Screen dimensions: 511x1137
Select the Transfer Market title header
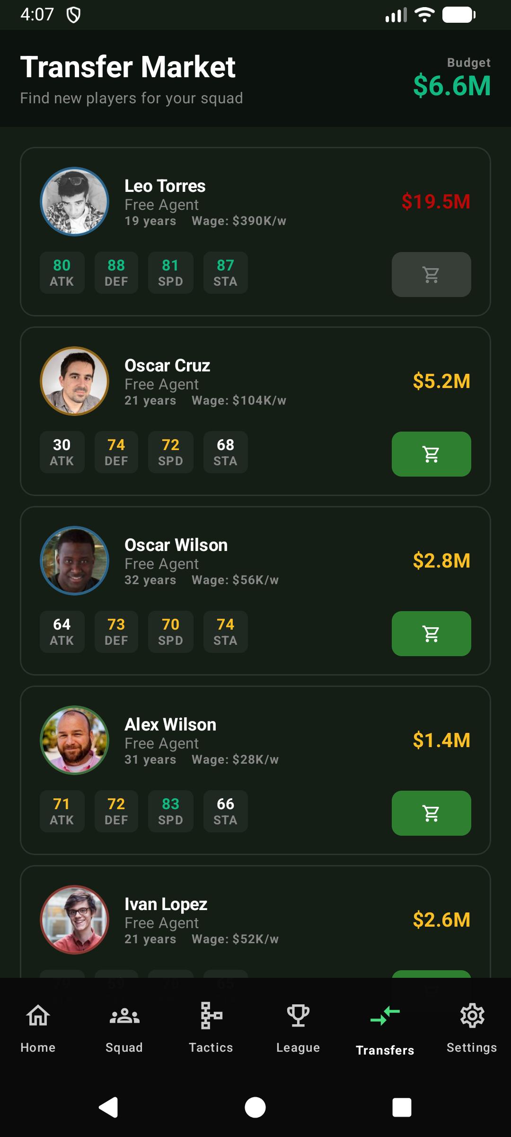[x=128, y=67]
